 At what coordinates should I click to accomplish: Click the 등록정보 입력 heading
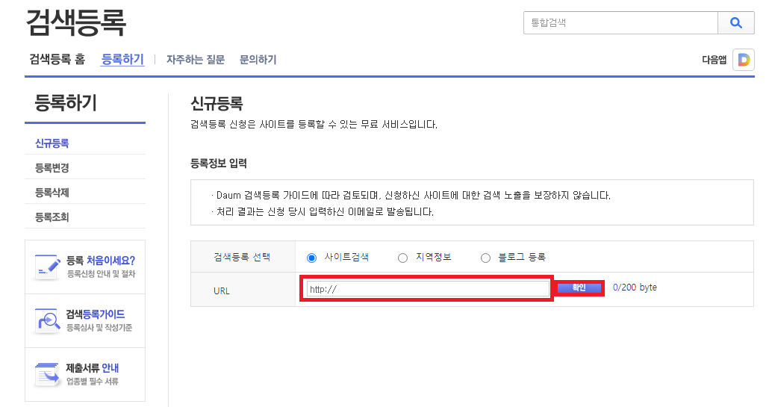(219, 164)
